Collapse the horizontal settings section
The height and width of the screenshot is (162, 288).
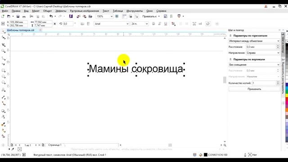tap(230, 36)
